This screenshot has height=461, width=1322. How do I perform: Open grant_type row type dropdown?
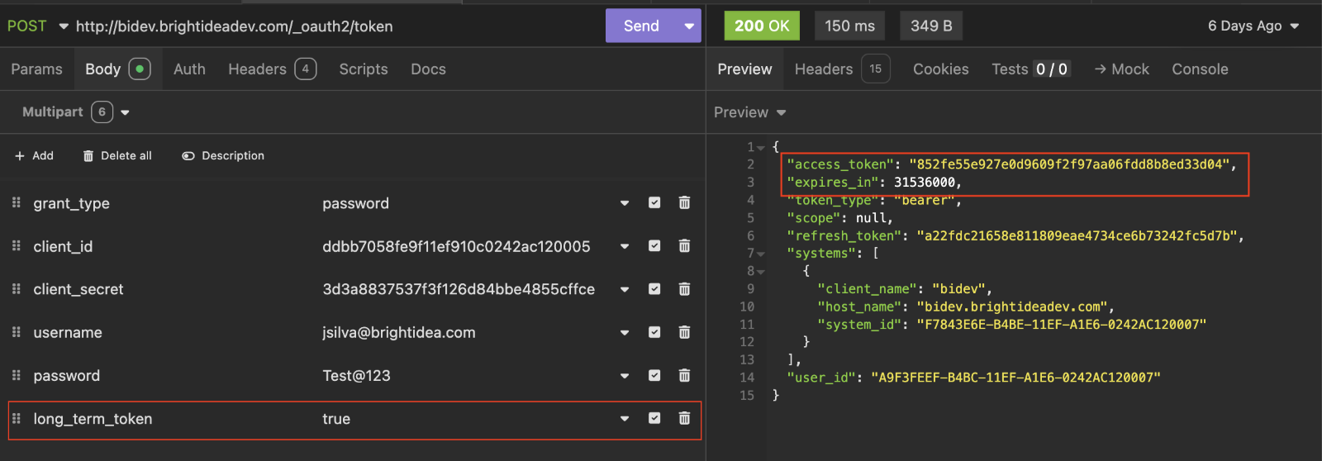pyautogui.click(x=625, y=203)
